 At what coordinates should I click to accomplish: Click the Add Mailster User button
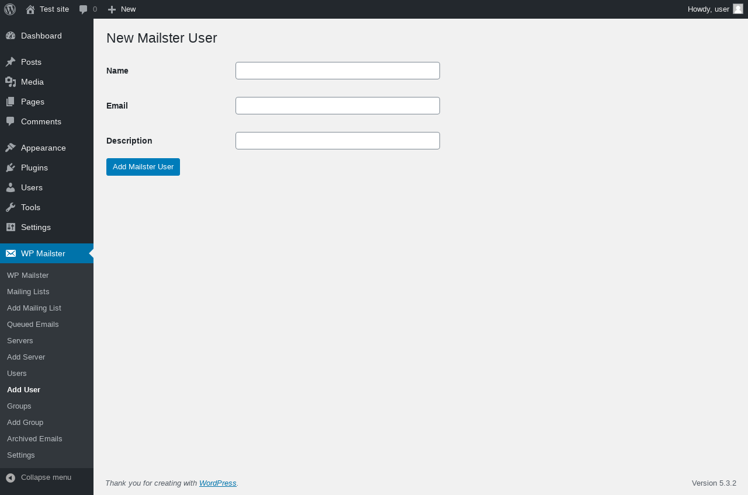click(143, 167)
